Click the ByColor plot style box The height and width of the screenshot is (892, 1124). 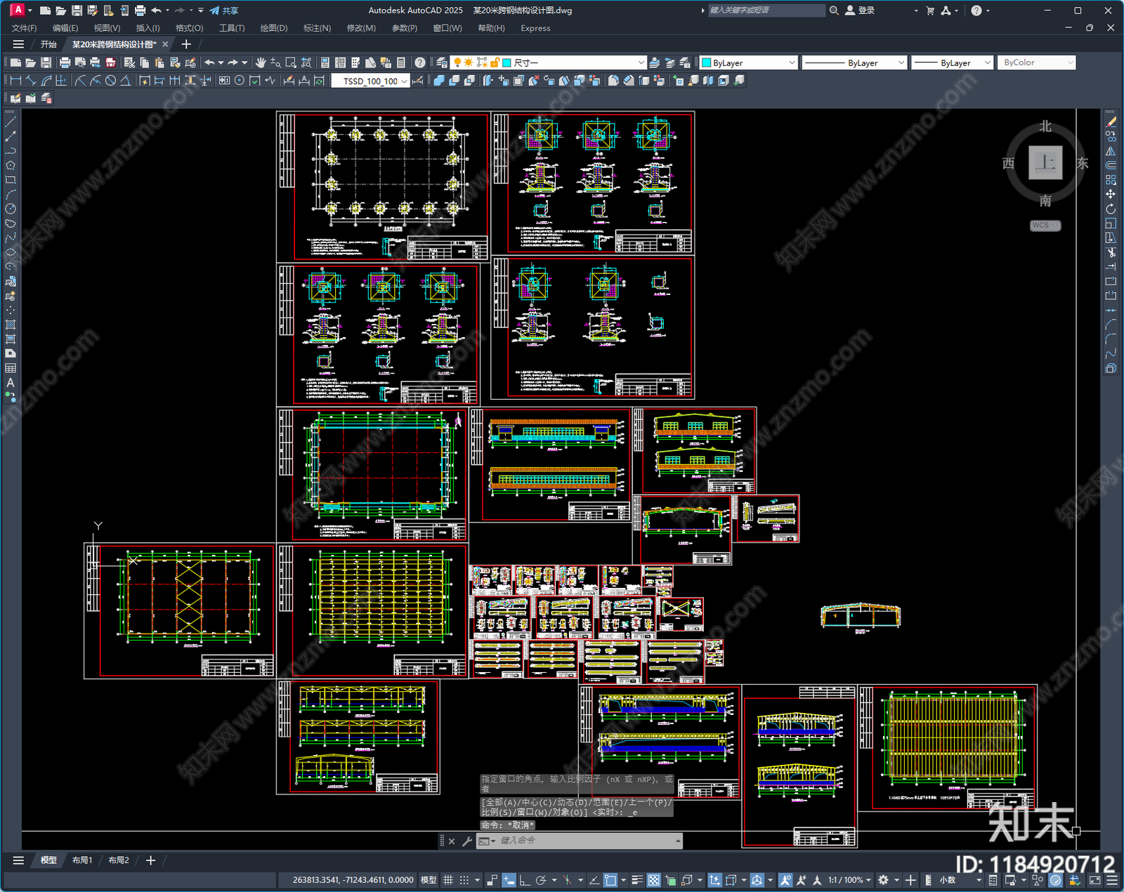(1036, 63)
